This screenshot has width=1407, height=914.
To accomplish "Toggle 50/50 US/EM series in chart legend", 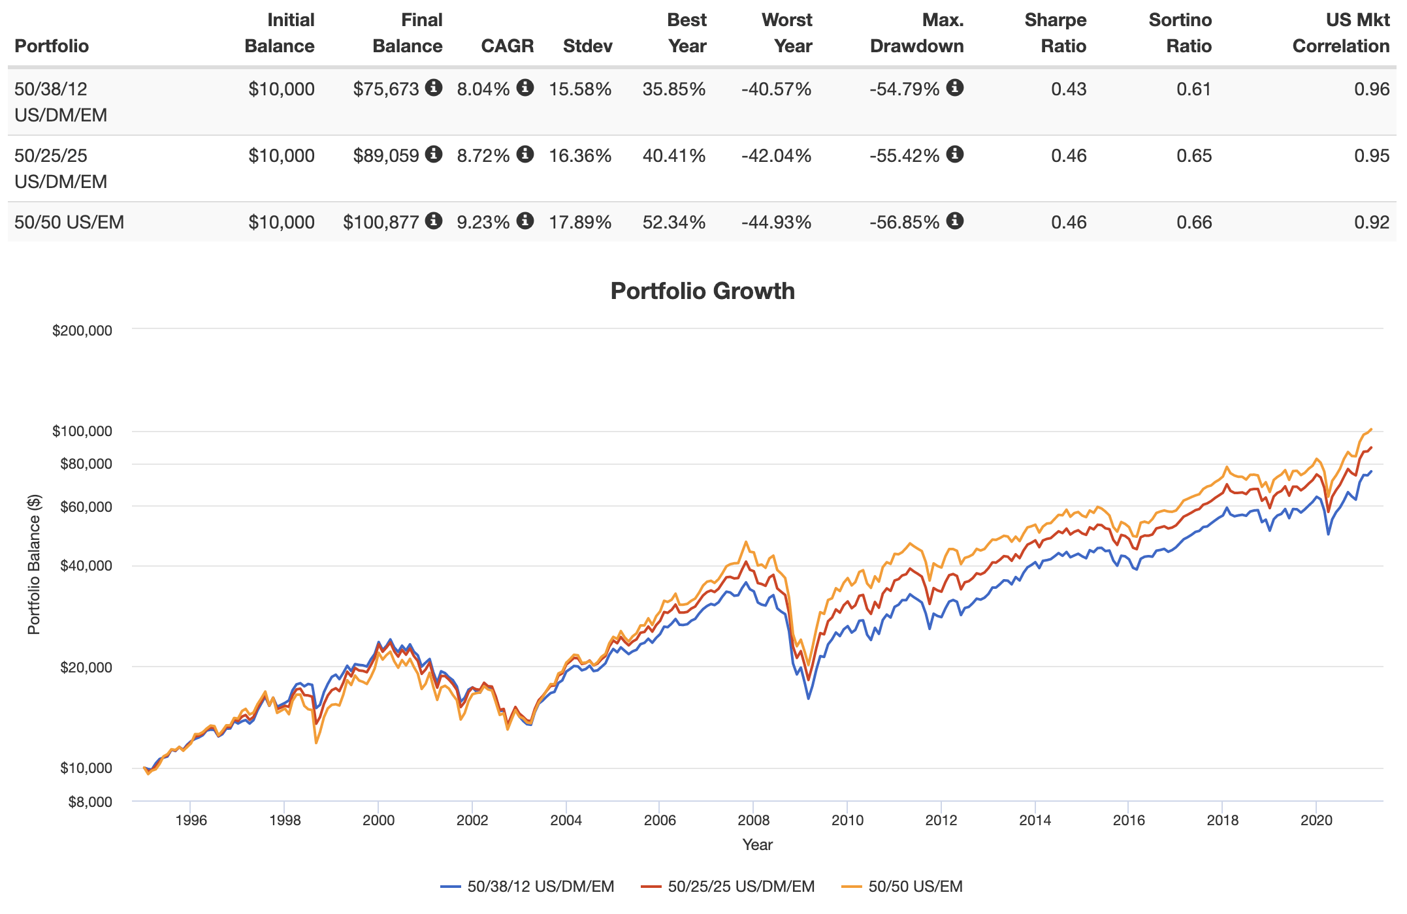I will pos(903,887).
